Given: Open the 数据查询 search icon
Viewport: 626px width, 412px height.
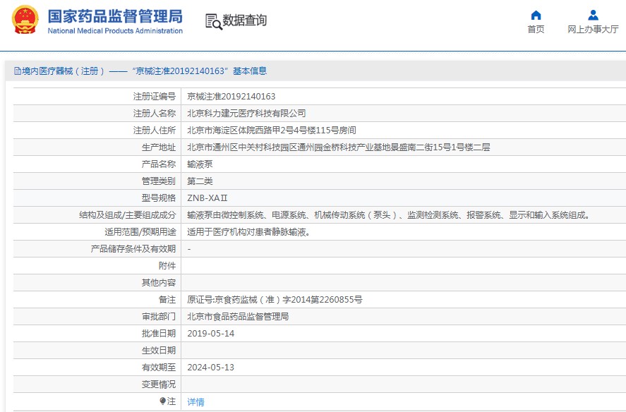Looking at the screenshot, I should pos(214,22).
